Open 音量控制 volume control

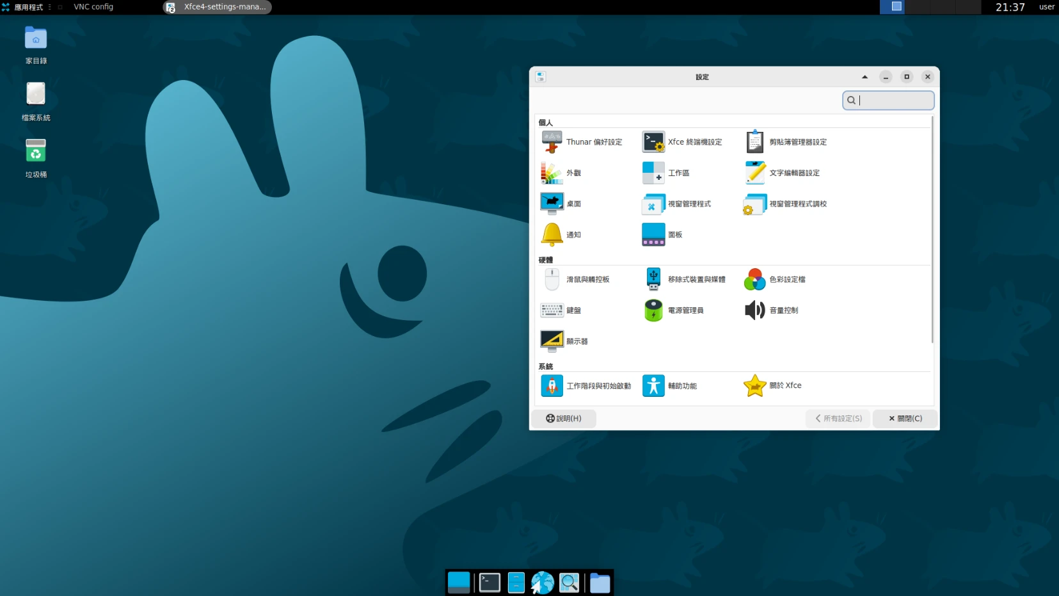(x=772, y=310)
